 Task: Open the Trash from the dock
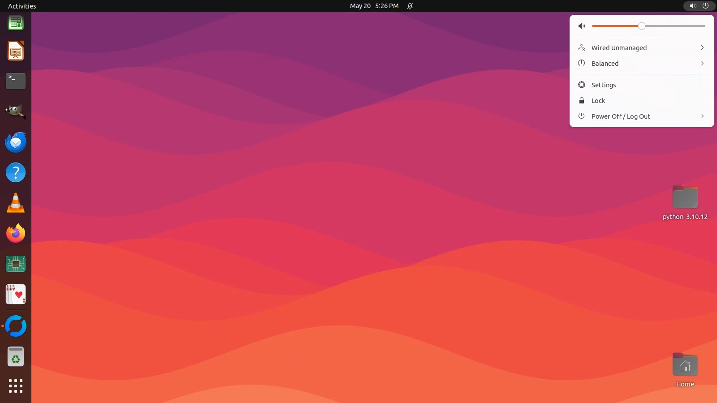16,357
